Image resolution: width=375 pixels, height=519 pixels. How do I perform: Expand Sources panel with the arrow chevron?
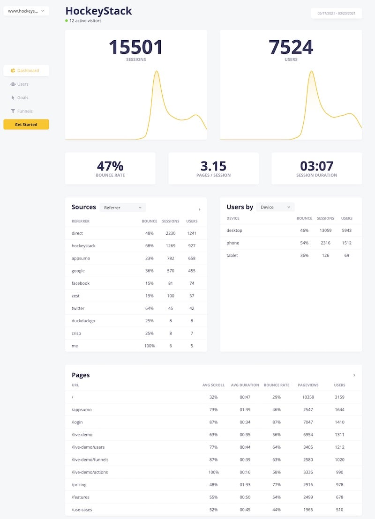pyautogui.click(x=199, y=209)
